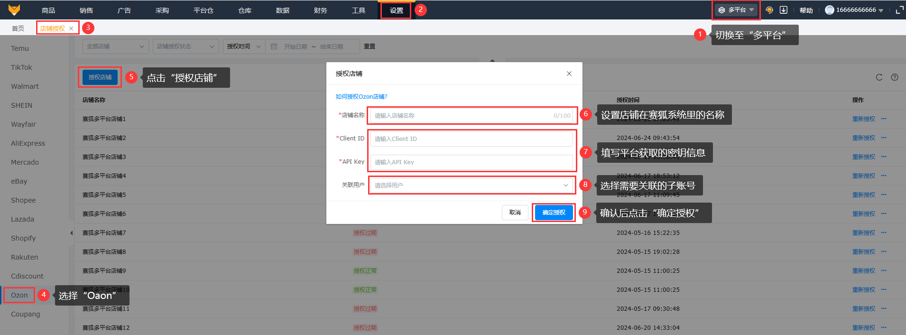The image size is (906, 335).
Task: Click the download icon in top bar
Action: tap(784, 10)
